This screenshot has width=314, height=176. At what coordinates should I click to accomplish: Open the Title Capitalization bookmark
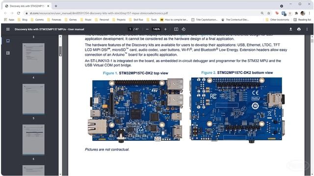tap(205, 20)
